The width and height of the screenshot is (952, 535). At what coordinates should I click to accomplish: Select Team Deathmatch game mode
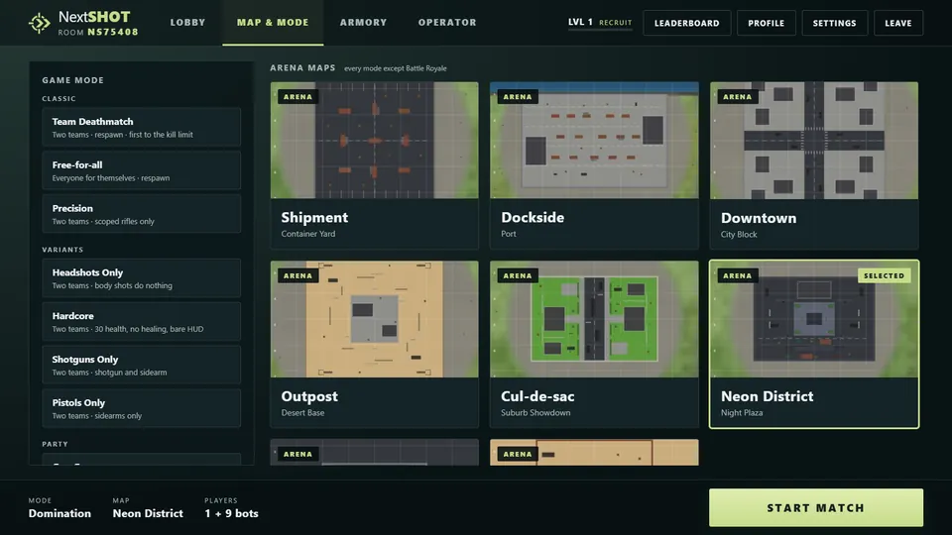click(142, 128)
